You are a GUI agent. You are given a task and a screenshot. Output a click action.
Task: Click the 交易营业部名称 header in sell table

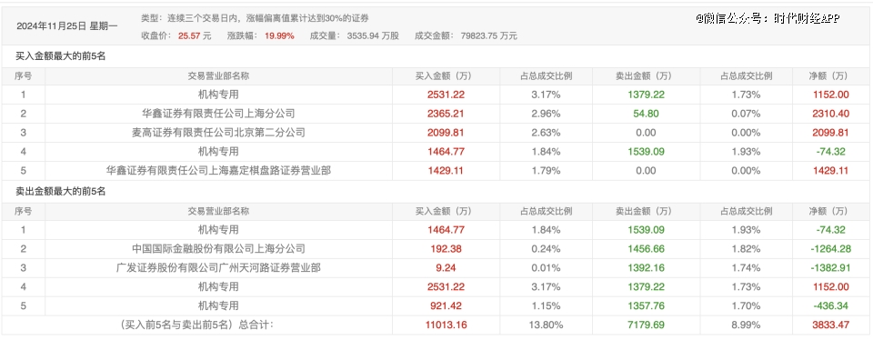(x=218, y=212)
